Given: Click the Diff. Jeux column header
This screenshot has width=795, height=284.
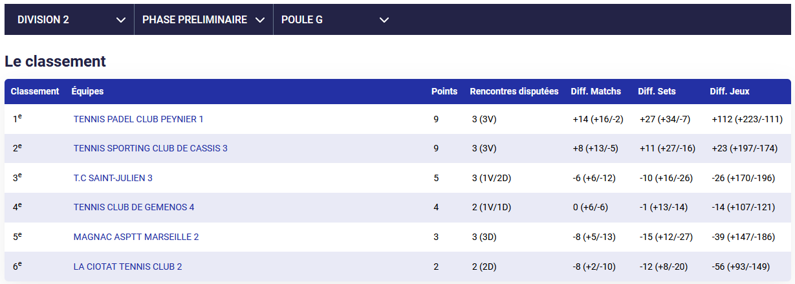Looking at the screenshot, I should [x=730, y=91].
